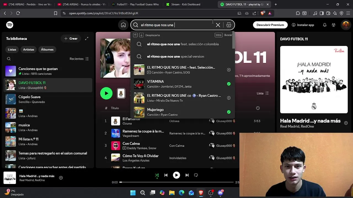Open the Browse icon in search bar
Viewport: 353px width, 198px height.
click(229, 25)
